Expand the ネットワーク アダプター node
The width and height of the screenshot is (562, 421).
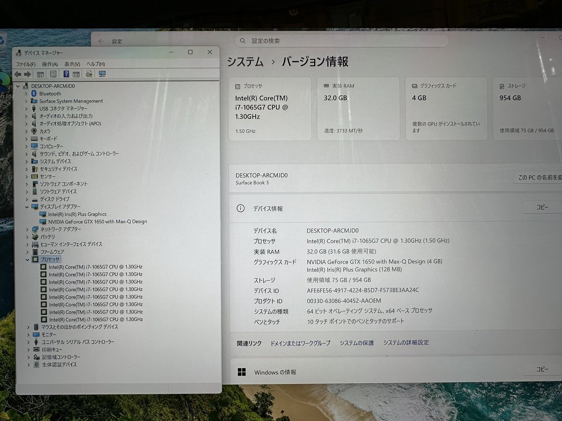(x=27, y=229)
